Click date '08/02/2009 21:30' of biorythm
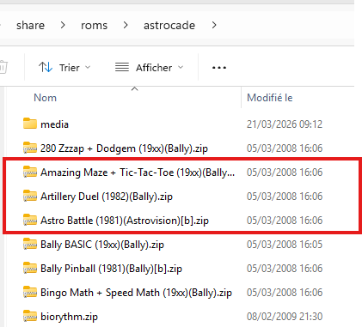This screenshot has width=362, height=327. [285, 317]
